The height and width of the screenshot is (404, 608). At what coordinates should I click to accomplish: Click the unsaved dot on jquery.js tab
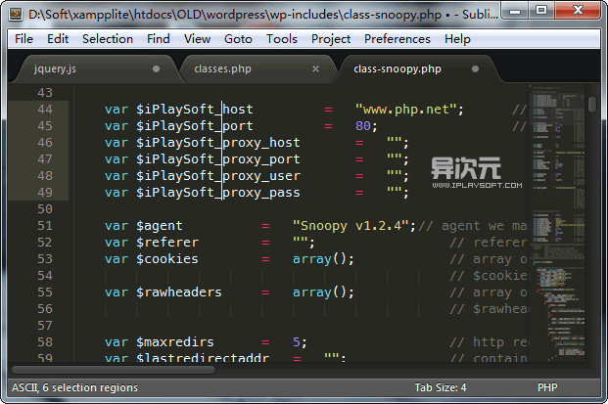pyautogui.click(x=156, y=69)
